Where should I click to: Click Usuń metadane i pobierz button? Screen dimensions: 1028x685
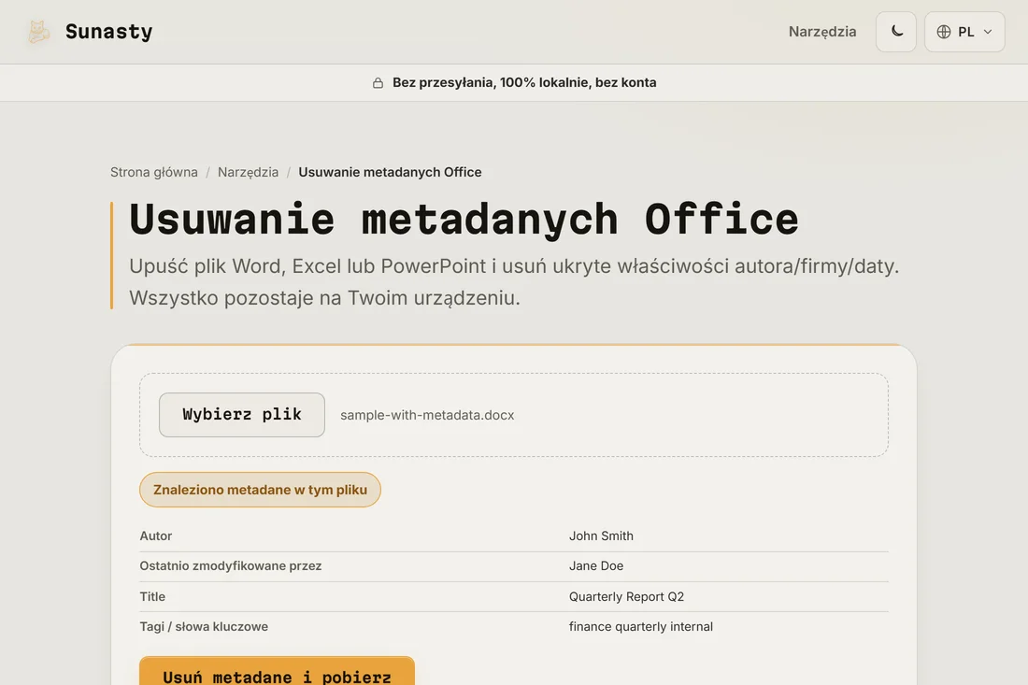(x=277, y=672)
